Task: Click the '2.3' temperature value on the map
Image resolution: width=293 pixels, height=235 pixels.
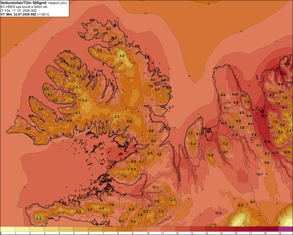Action: 39,219
